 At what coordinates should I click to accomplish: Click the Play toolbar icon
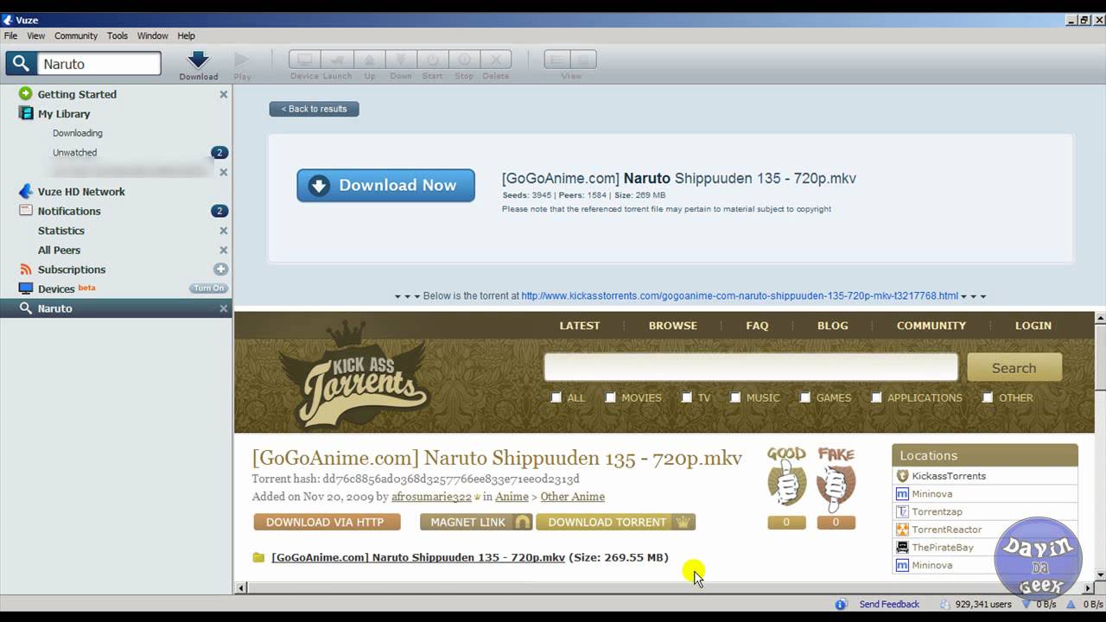pyautogui.click(x=242, y=60)
